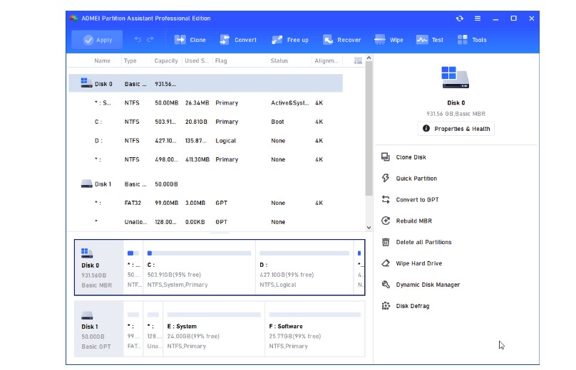Open the Wipe toolbar menu
Image resolution: width=576 pixels, height=370 pixels.
tap(389, 40)
